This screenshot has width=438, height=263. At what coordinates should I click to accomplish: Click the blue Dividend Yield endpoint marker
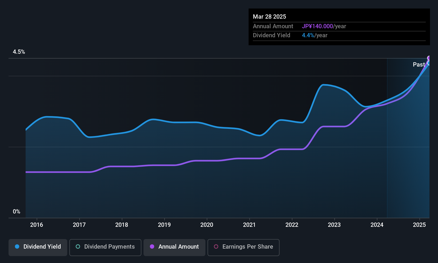click(429, 63)
